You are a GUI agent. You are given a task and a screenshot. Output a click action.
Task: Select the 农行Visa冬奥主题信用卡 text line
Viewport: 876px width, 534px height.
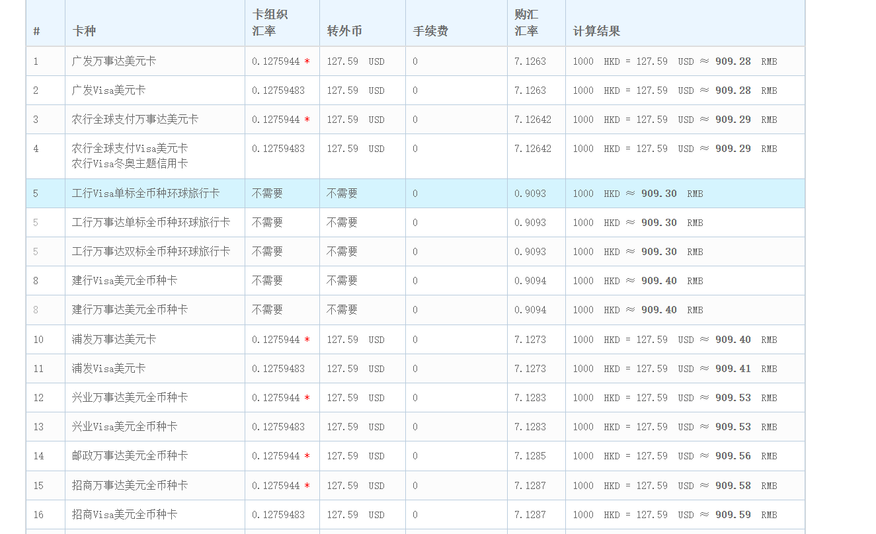(130, 163)
